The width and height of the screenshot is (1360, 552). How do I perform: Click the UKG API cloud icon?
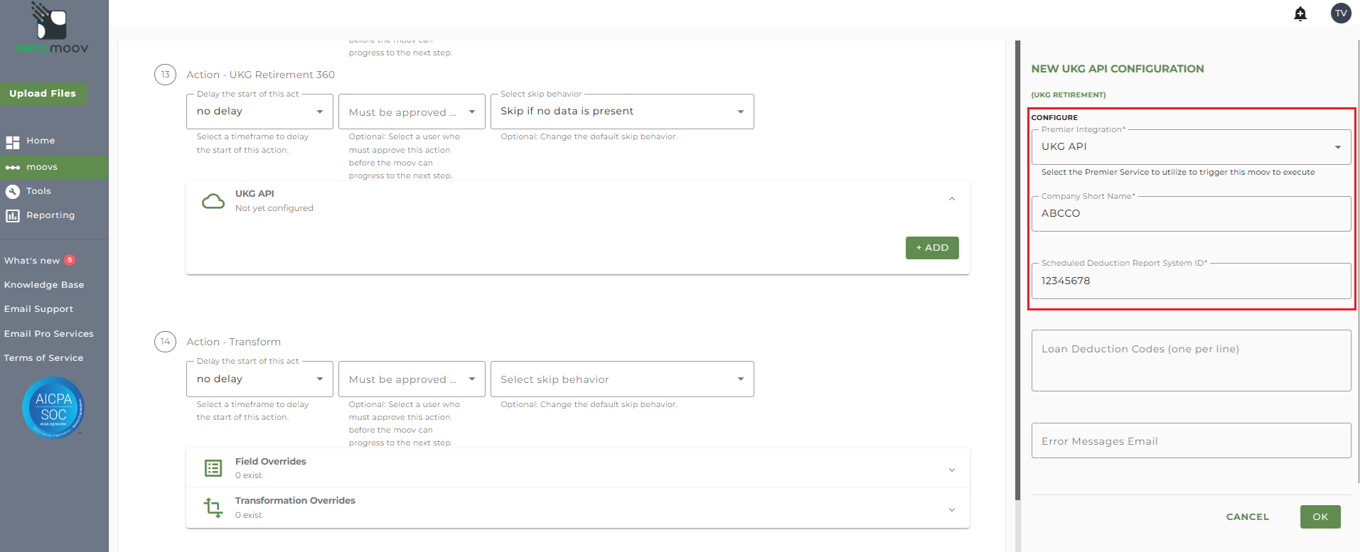click(213, 201)
